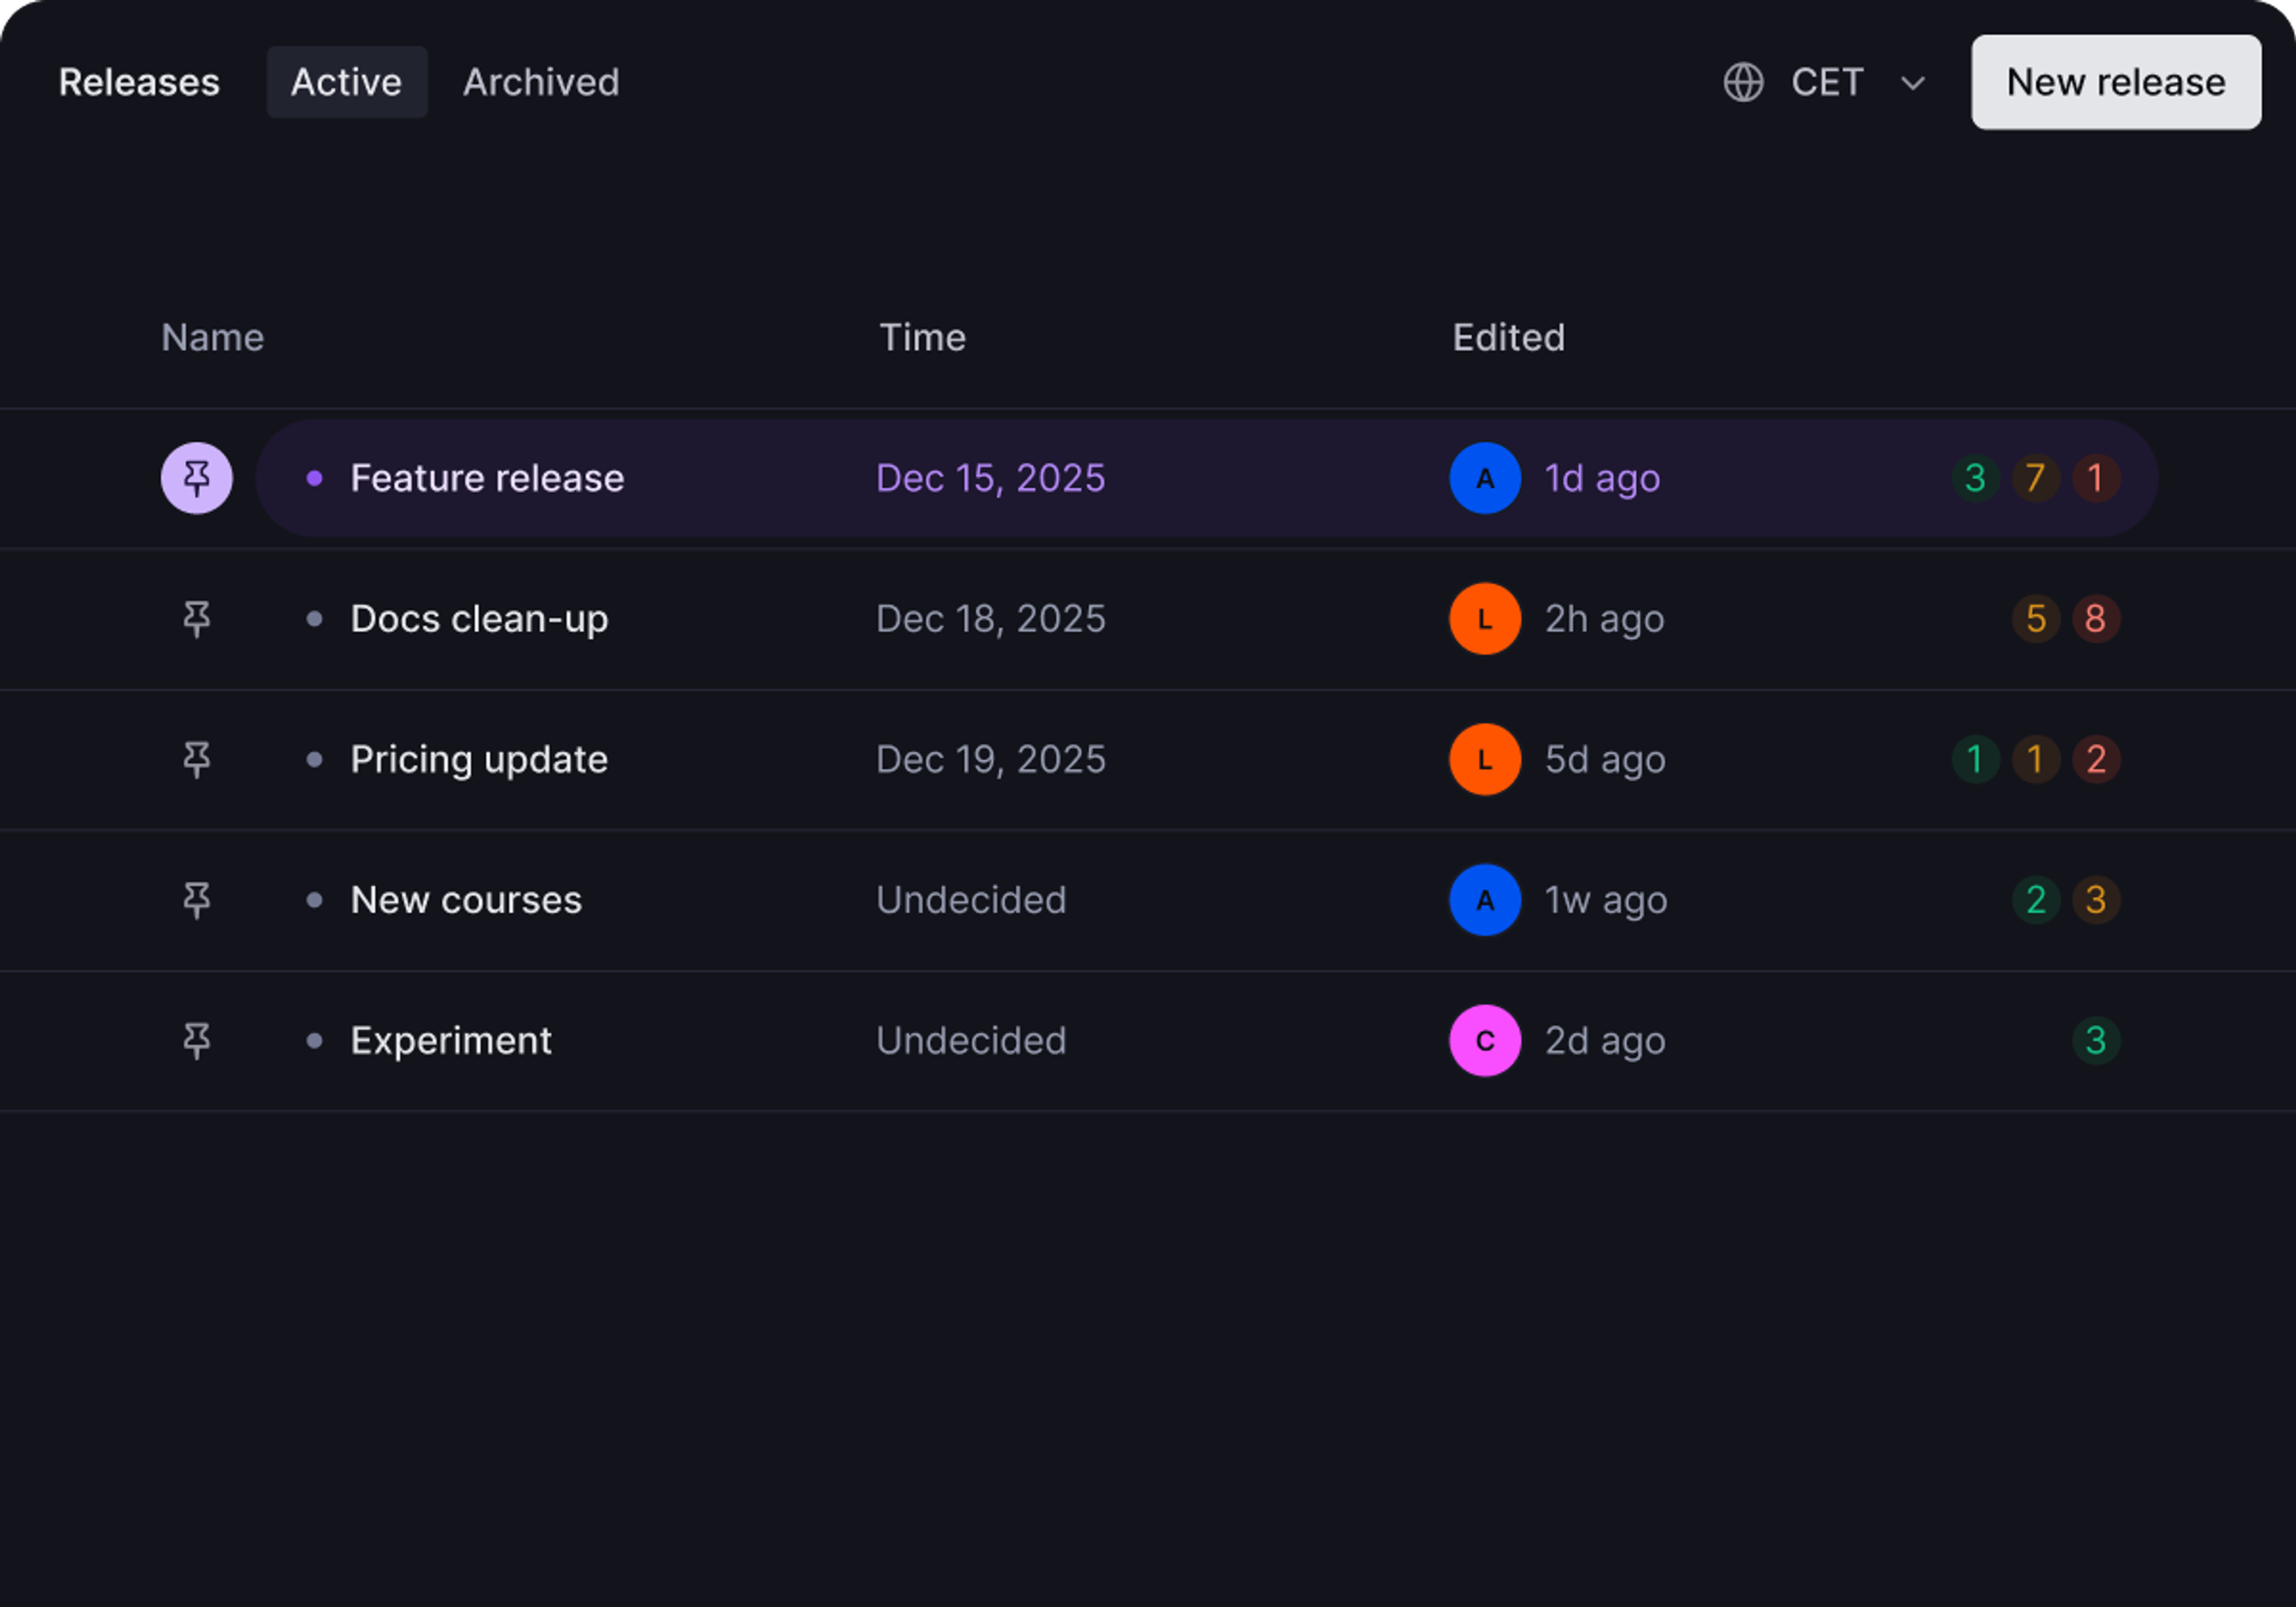Click magenta avatar C on Experiment row
Image resolution: width=2296 pixels, height=1607 pixels.
[1485, 1041]
